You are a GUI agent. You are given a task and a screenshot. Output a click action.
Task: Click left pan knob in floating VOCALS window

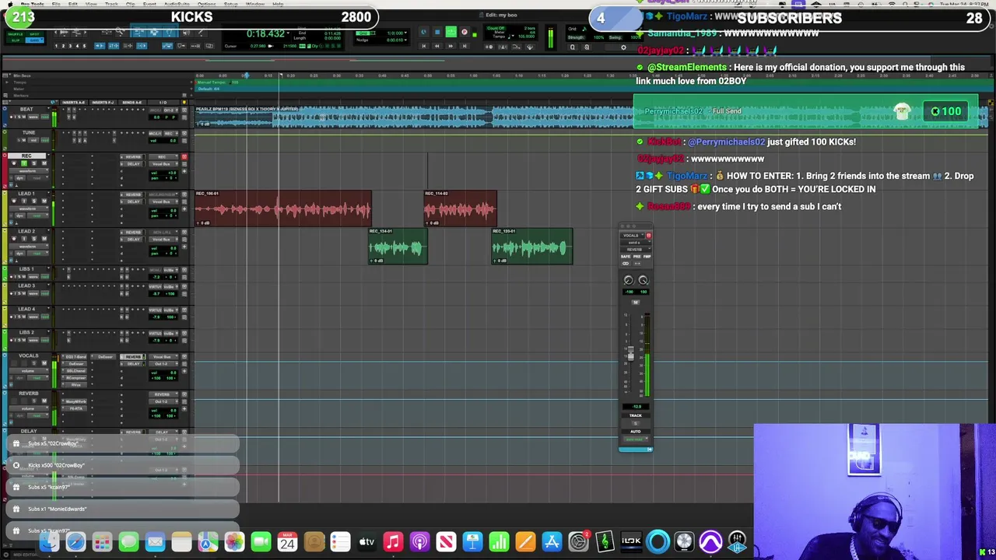pyautogui.click(x=629, y=280)
